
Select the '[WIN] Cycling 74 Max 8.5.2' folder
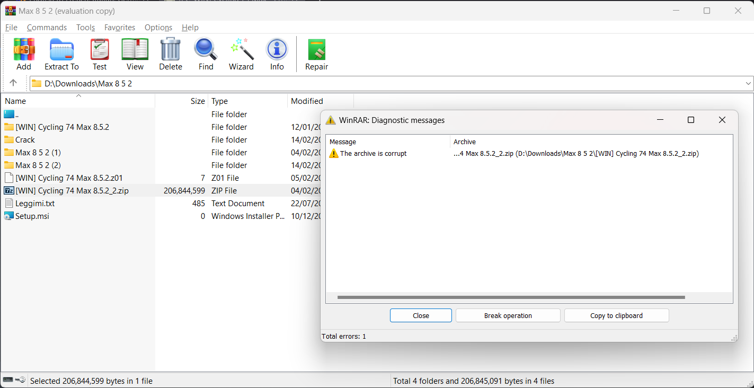pyautogui.click(x=62, y=127)
